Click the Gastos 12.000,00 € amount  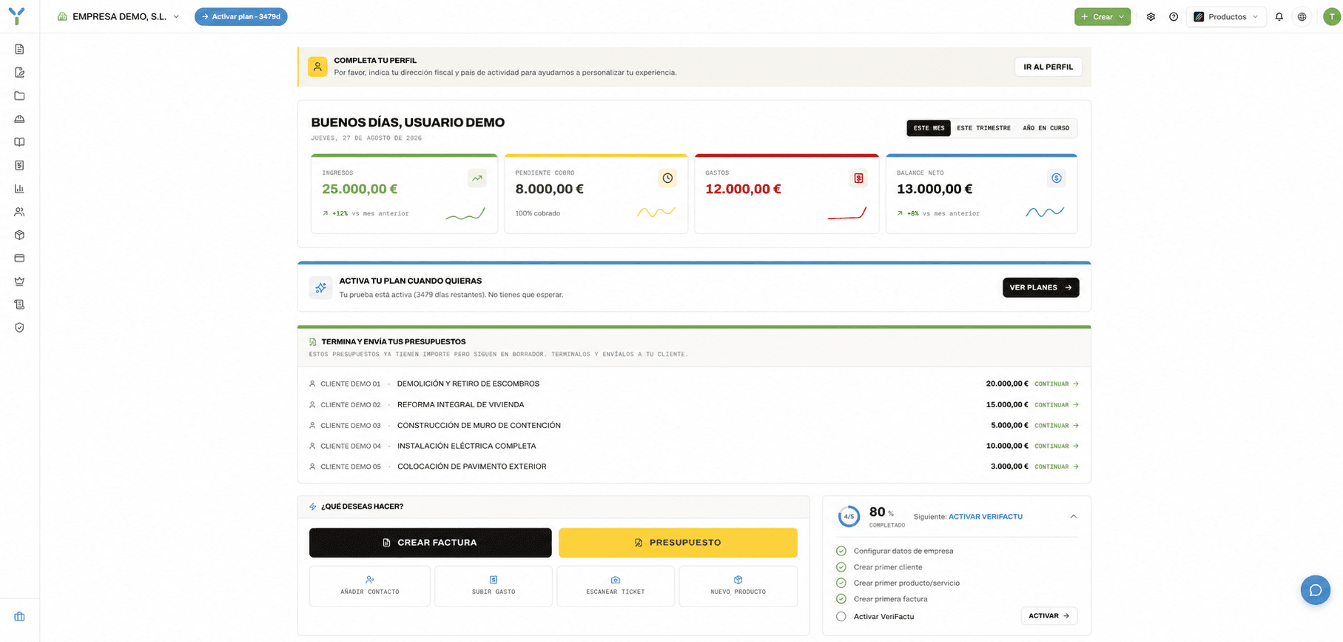[x=743, y=189]
